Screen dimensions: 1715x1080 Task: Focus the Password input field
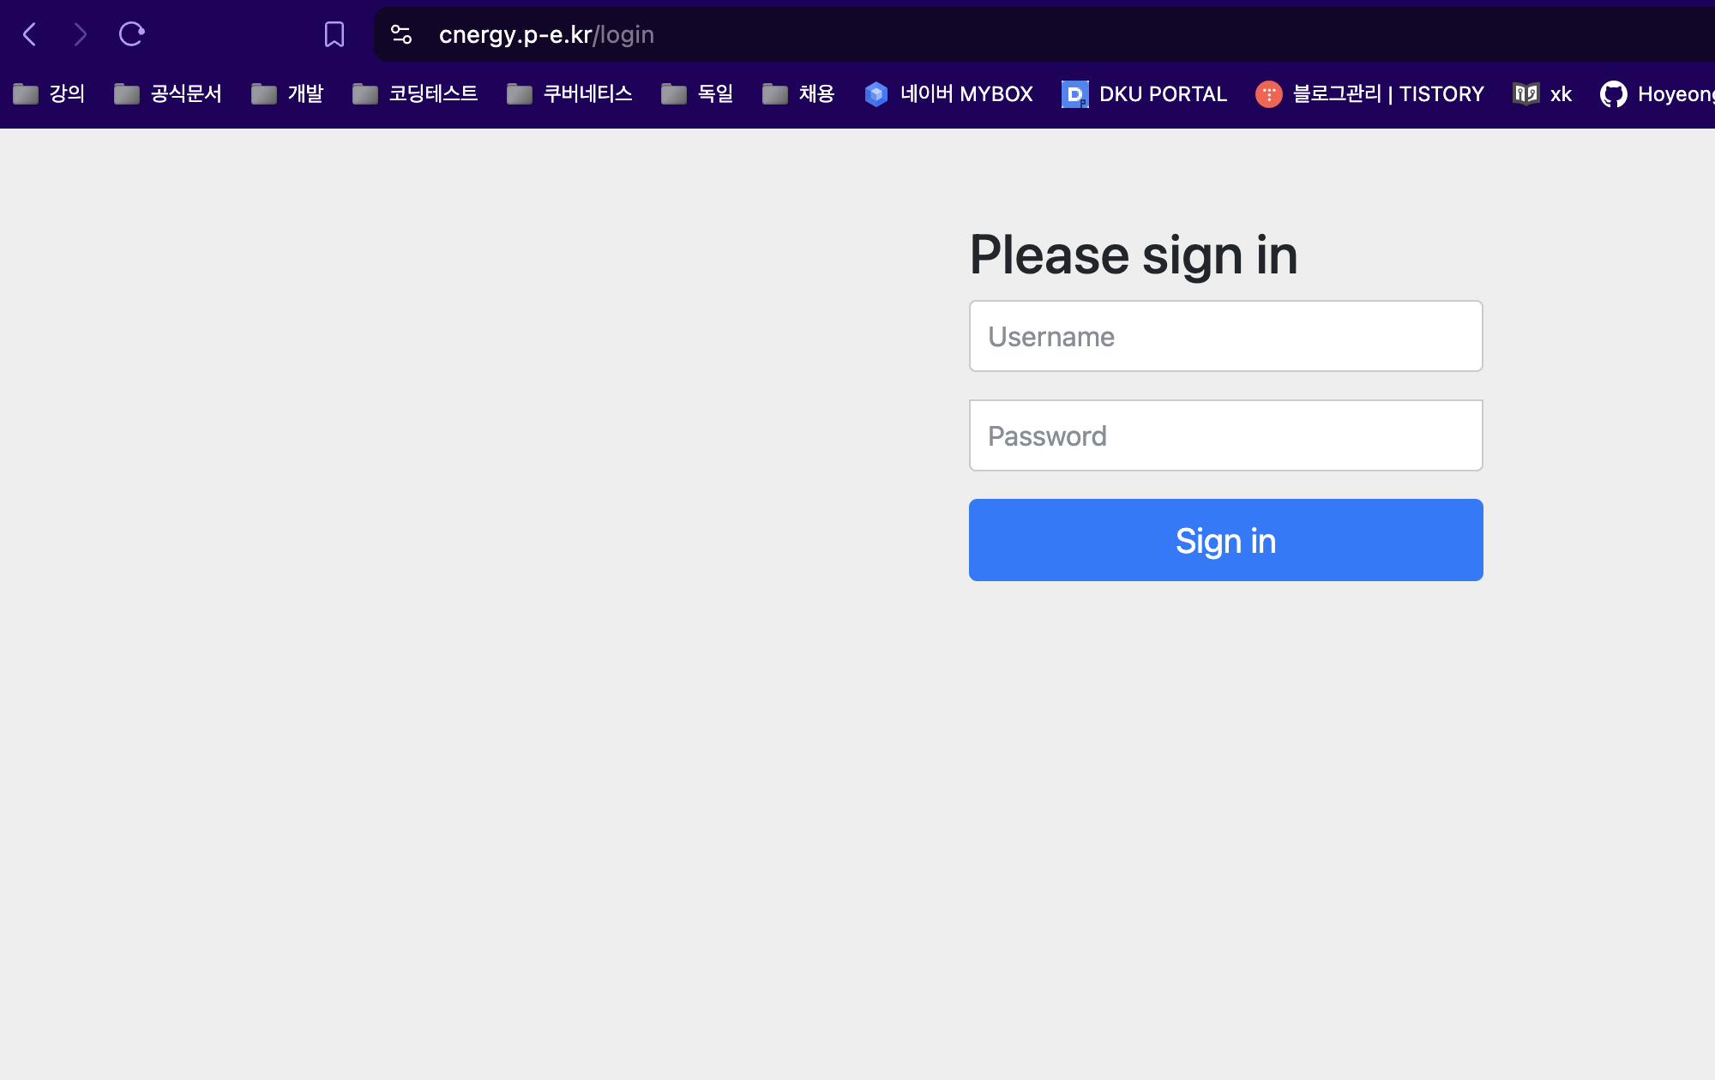point(1225,435)
